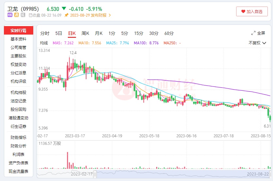Viewport: 273px width, 181px height.
Task: Open 港股通变动 in the sidebar
Action: [19, 118]
